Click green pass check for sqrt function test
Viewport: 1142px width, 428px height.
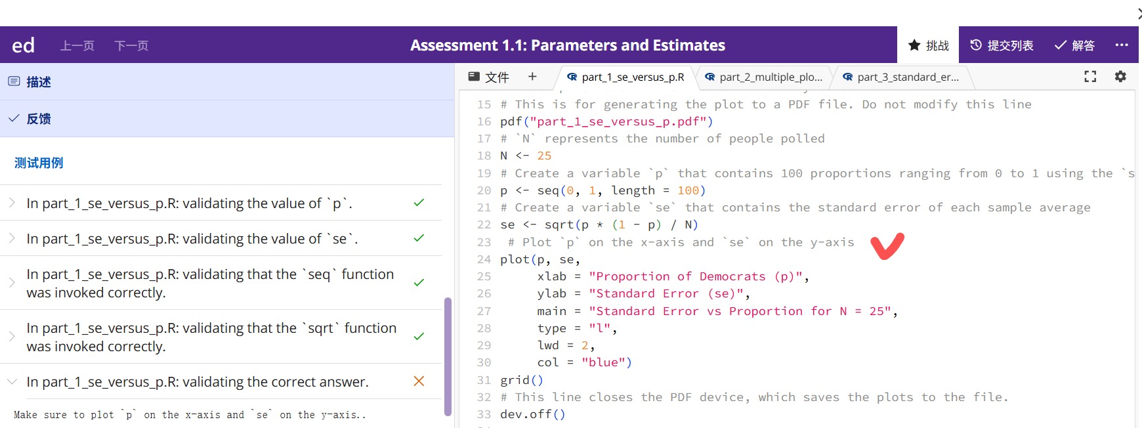(x=419, y=337)
